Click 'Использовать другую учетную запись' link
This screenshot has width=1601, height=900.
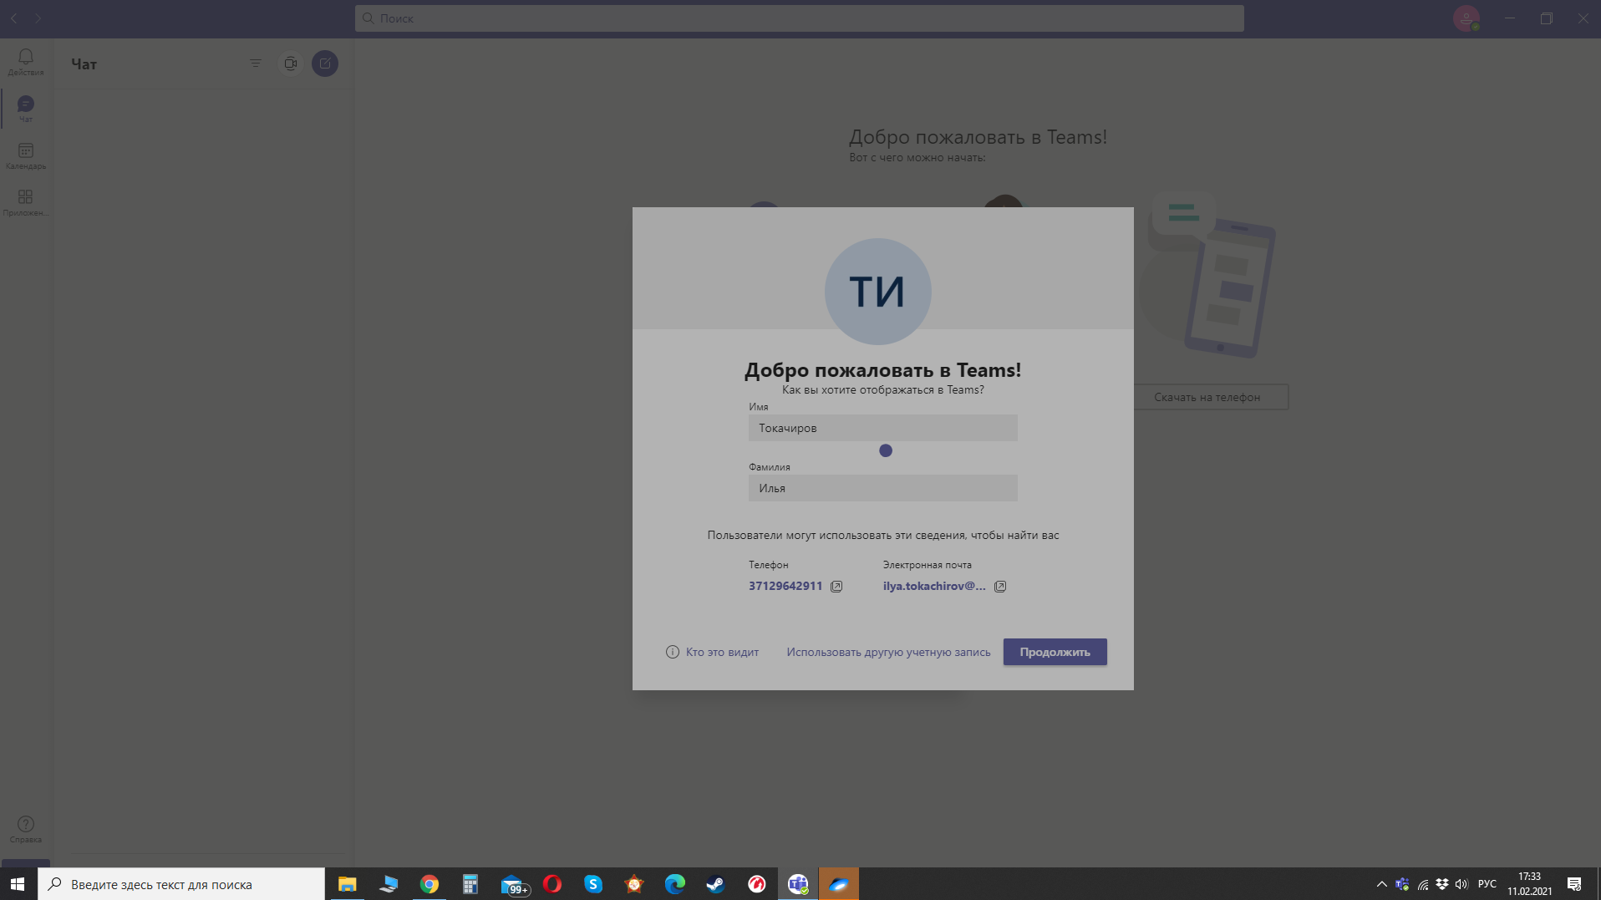(888, 652)
